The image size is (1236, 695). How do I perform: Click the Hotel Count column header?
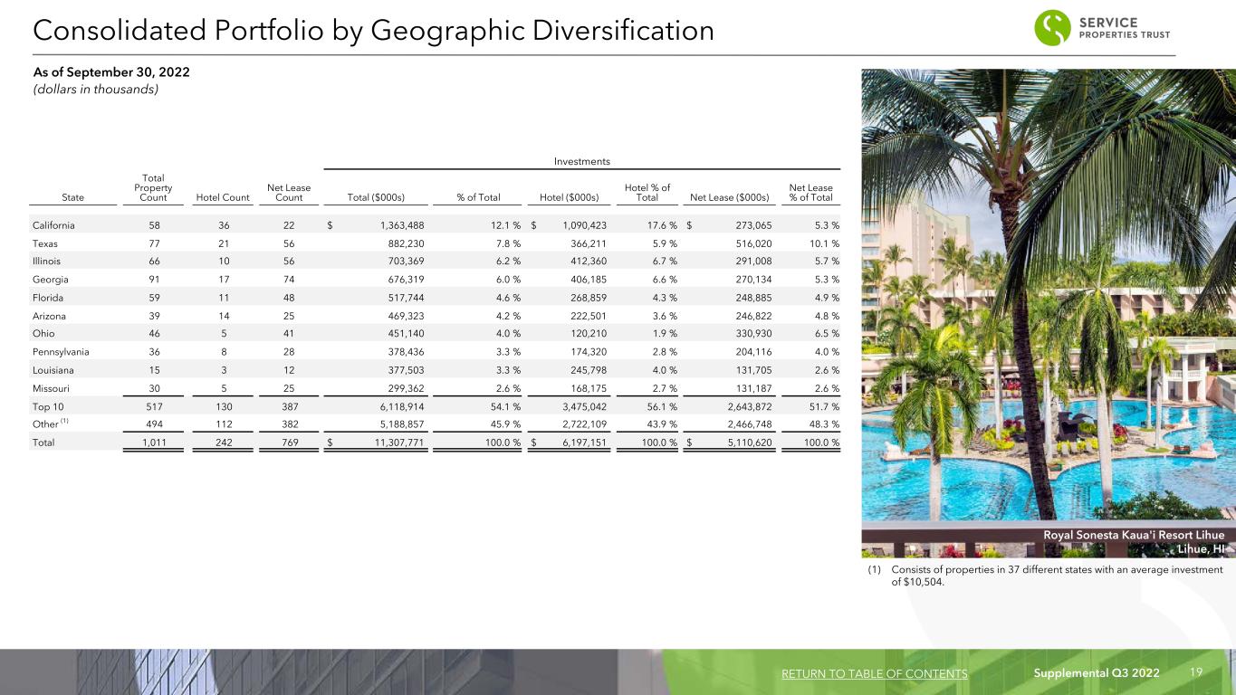[x=224, y=196]
